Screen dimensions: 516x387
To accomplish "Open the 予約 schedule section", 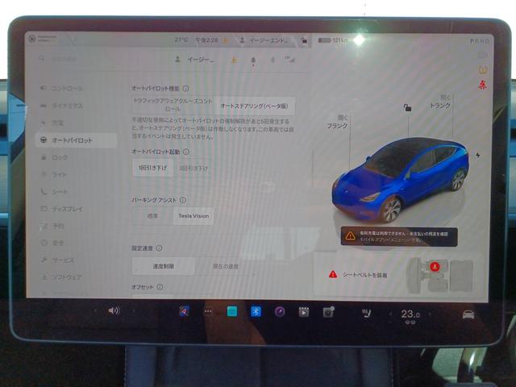I will (52, 226).
